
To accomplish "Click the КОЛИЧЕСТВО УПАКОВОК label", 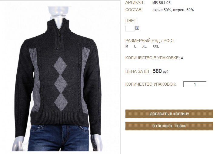I will [x=151, y=84].
